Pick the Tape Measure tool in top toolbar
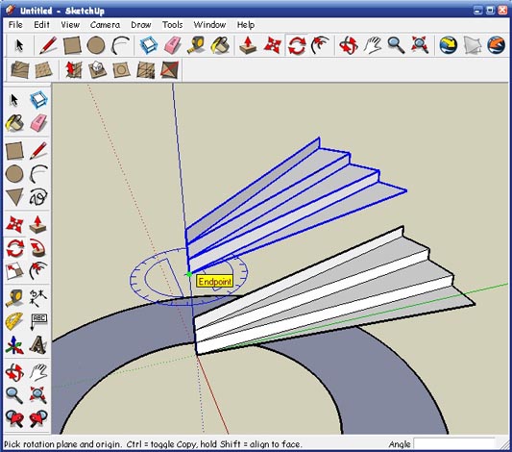512x452 pixels. pyautogui.click(x=195, y=45)
